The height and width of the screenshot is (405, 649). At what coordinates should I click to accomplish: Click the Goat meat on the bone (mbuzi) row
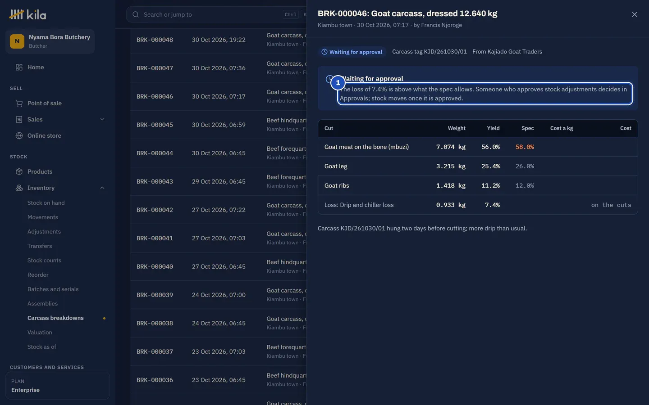tap(478, 147)
